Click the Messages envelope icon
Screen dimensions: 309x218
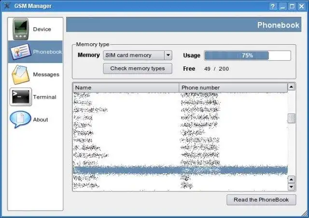click(20, 75)
